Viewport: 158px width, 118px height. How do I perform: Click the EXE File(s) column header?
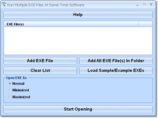point(71,24)
